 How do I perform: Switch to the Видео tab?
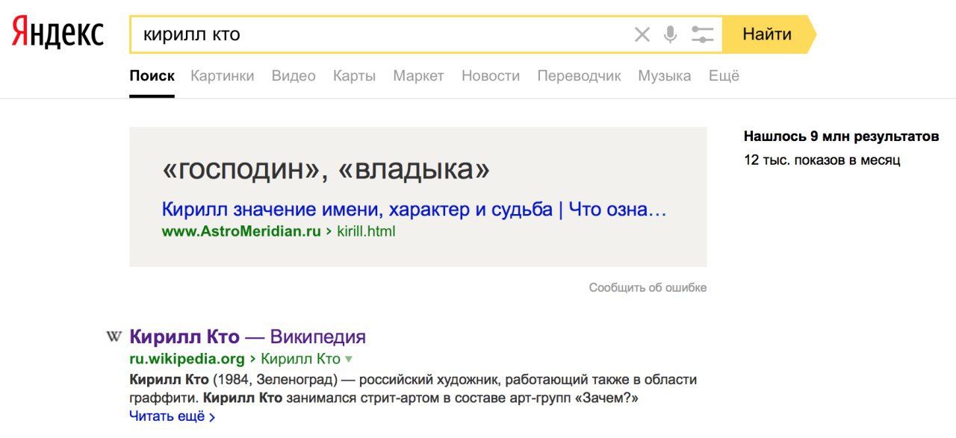click(x=294, y=76)
